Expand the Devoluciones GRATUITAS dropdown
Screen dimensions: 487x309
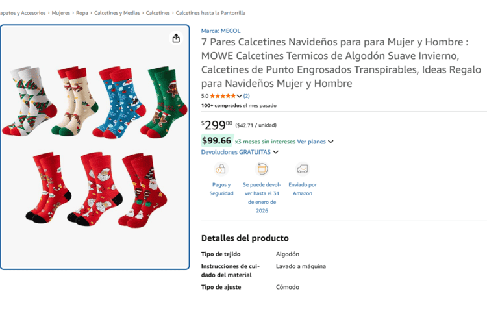[x=275, y=152]
